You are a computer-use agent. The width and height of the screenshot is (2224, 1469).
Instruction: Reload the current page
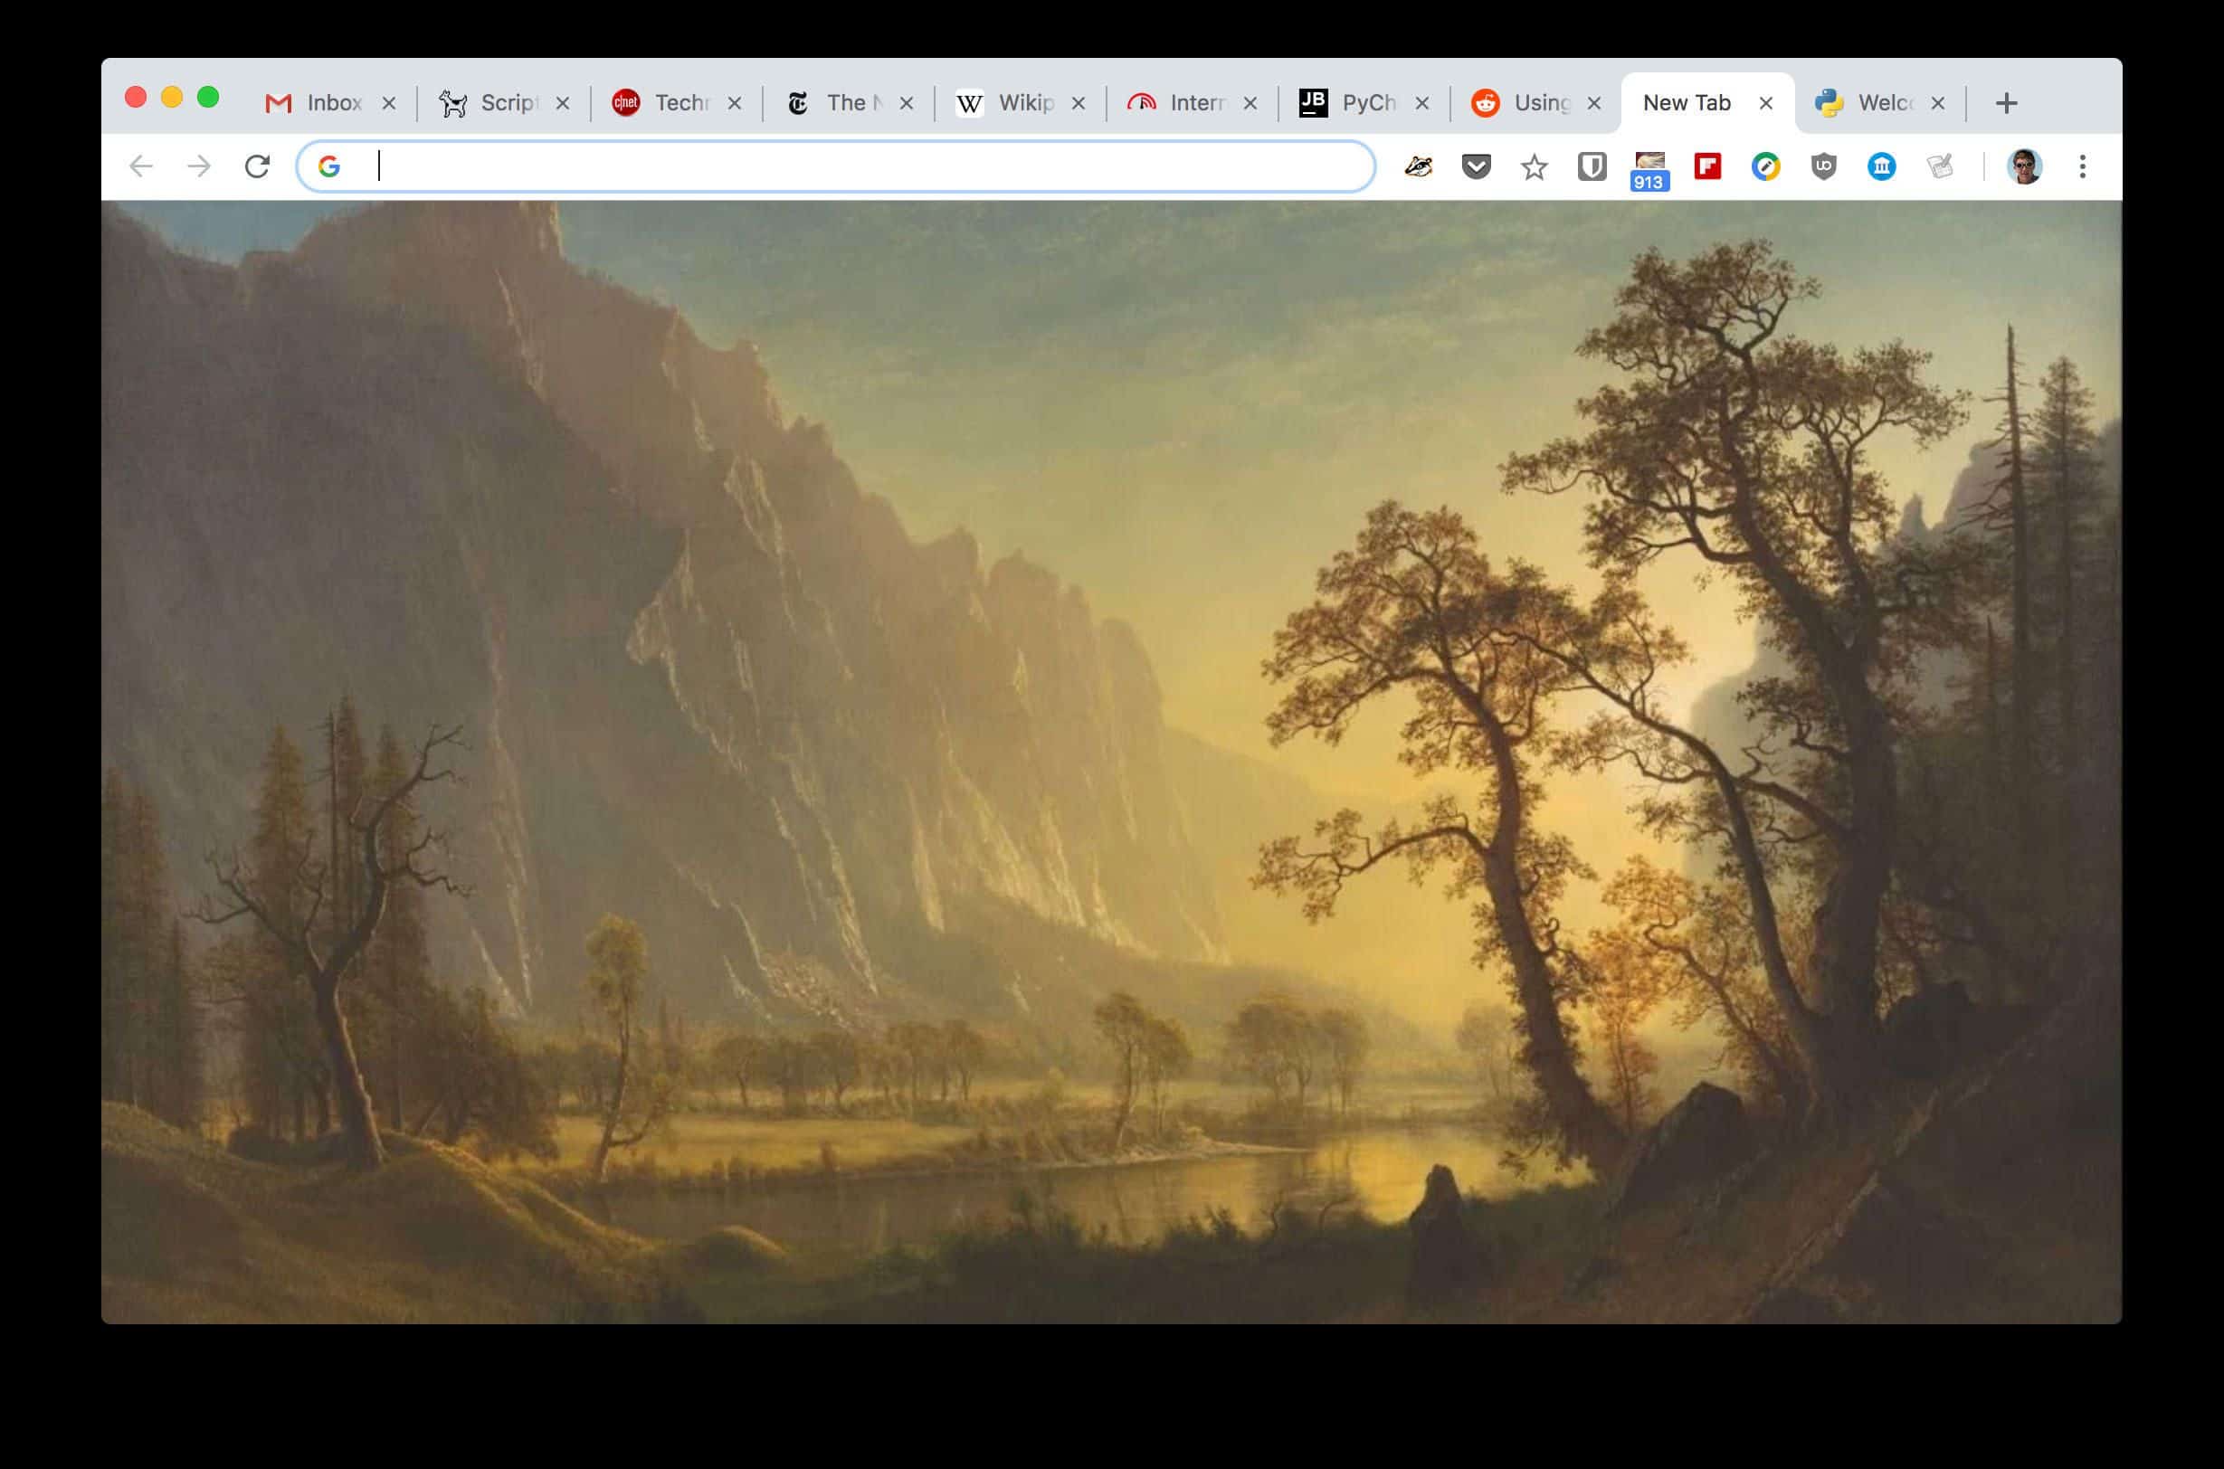[x=260, y=166]
